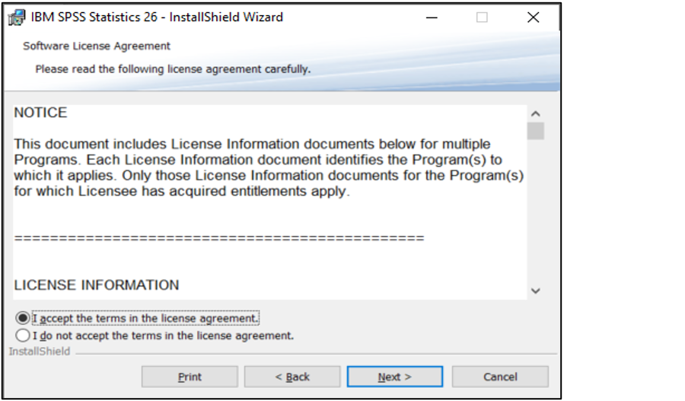Image resolution: width=685 pixels, height=401 pixels.
Task: Click the empty scrollbar track below the thumb
Action: [536, 211]
